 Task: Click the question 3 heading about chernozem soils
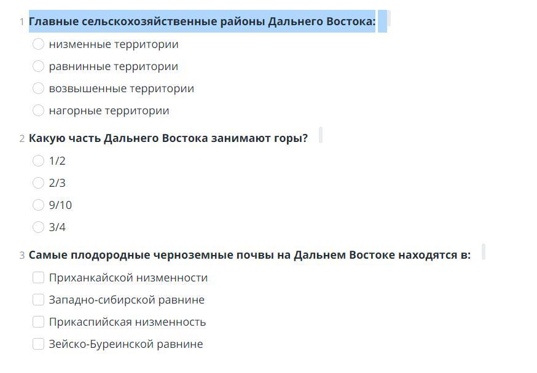click(x=249, y=255)
